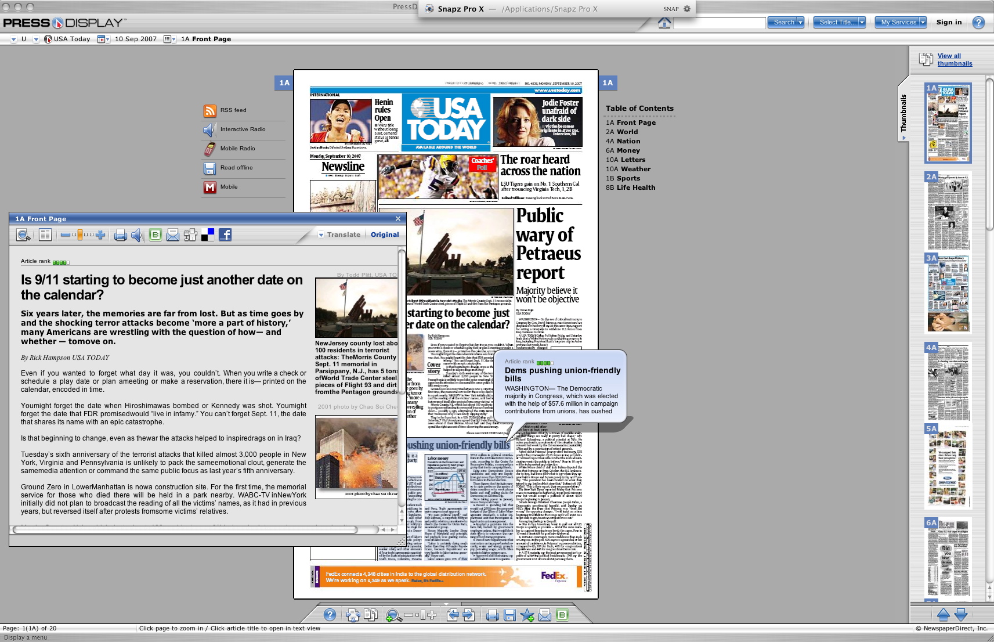Open the Dems pushing union-friendly bills article
The height and width of the screenshot is (642, 994).
pos(562,374)
